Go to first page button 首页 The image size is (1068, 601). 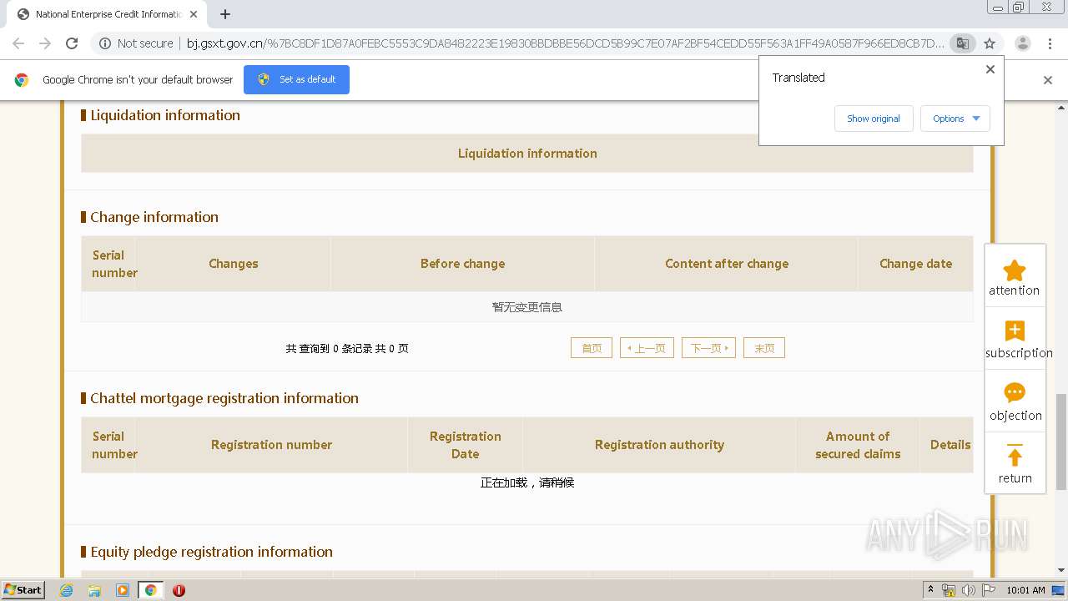click(x=592, y=348)
